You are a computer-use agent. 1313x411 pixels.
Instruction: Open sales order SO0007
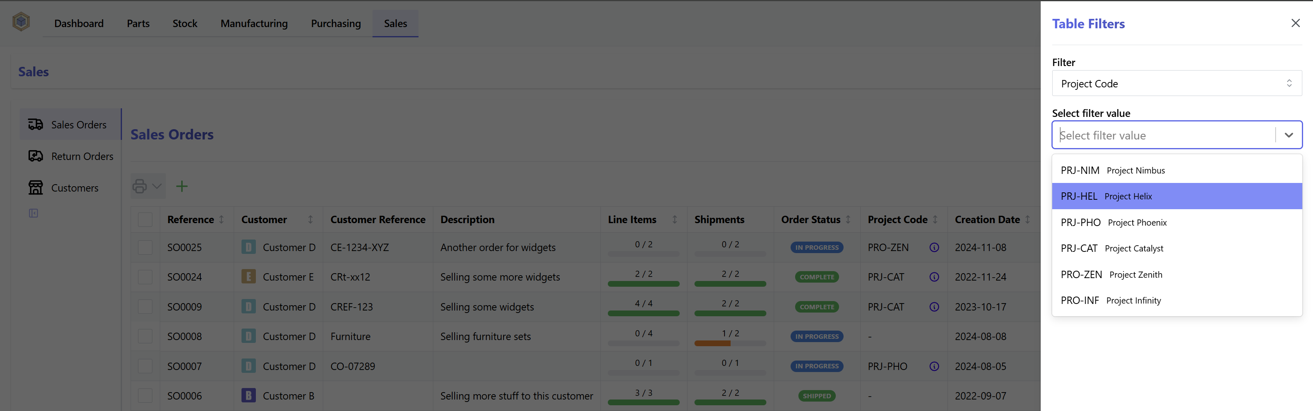click(x=184, y=365)
